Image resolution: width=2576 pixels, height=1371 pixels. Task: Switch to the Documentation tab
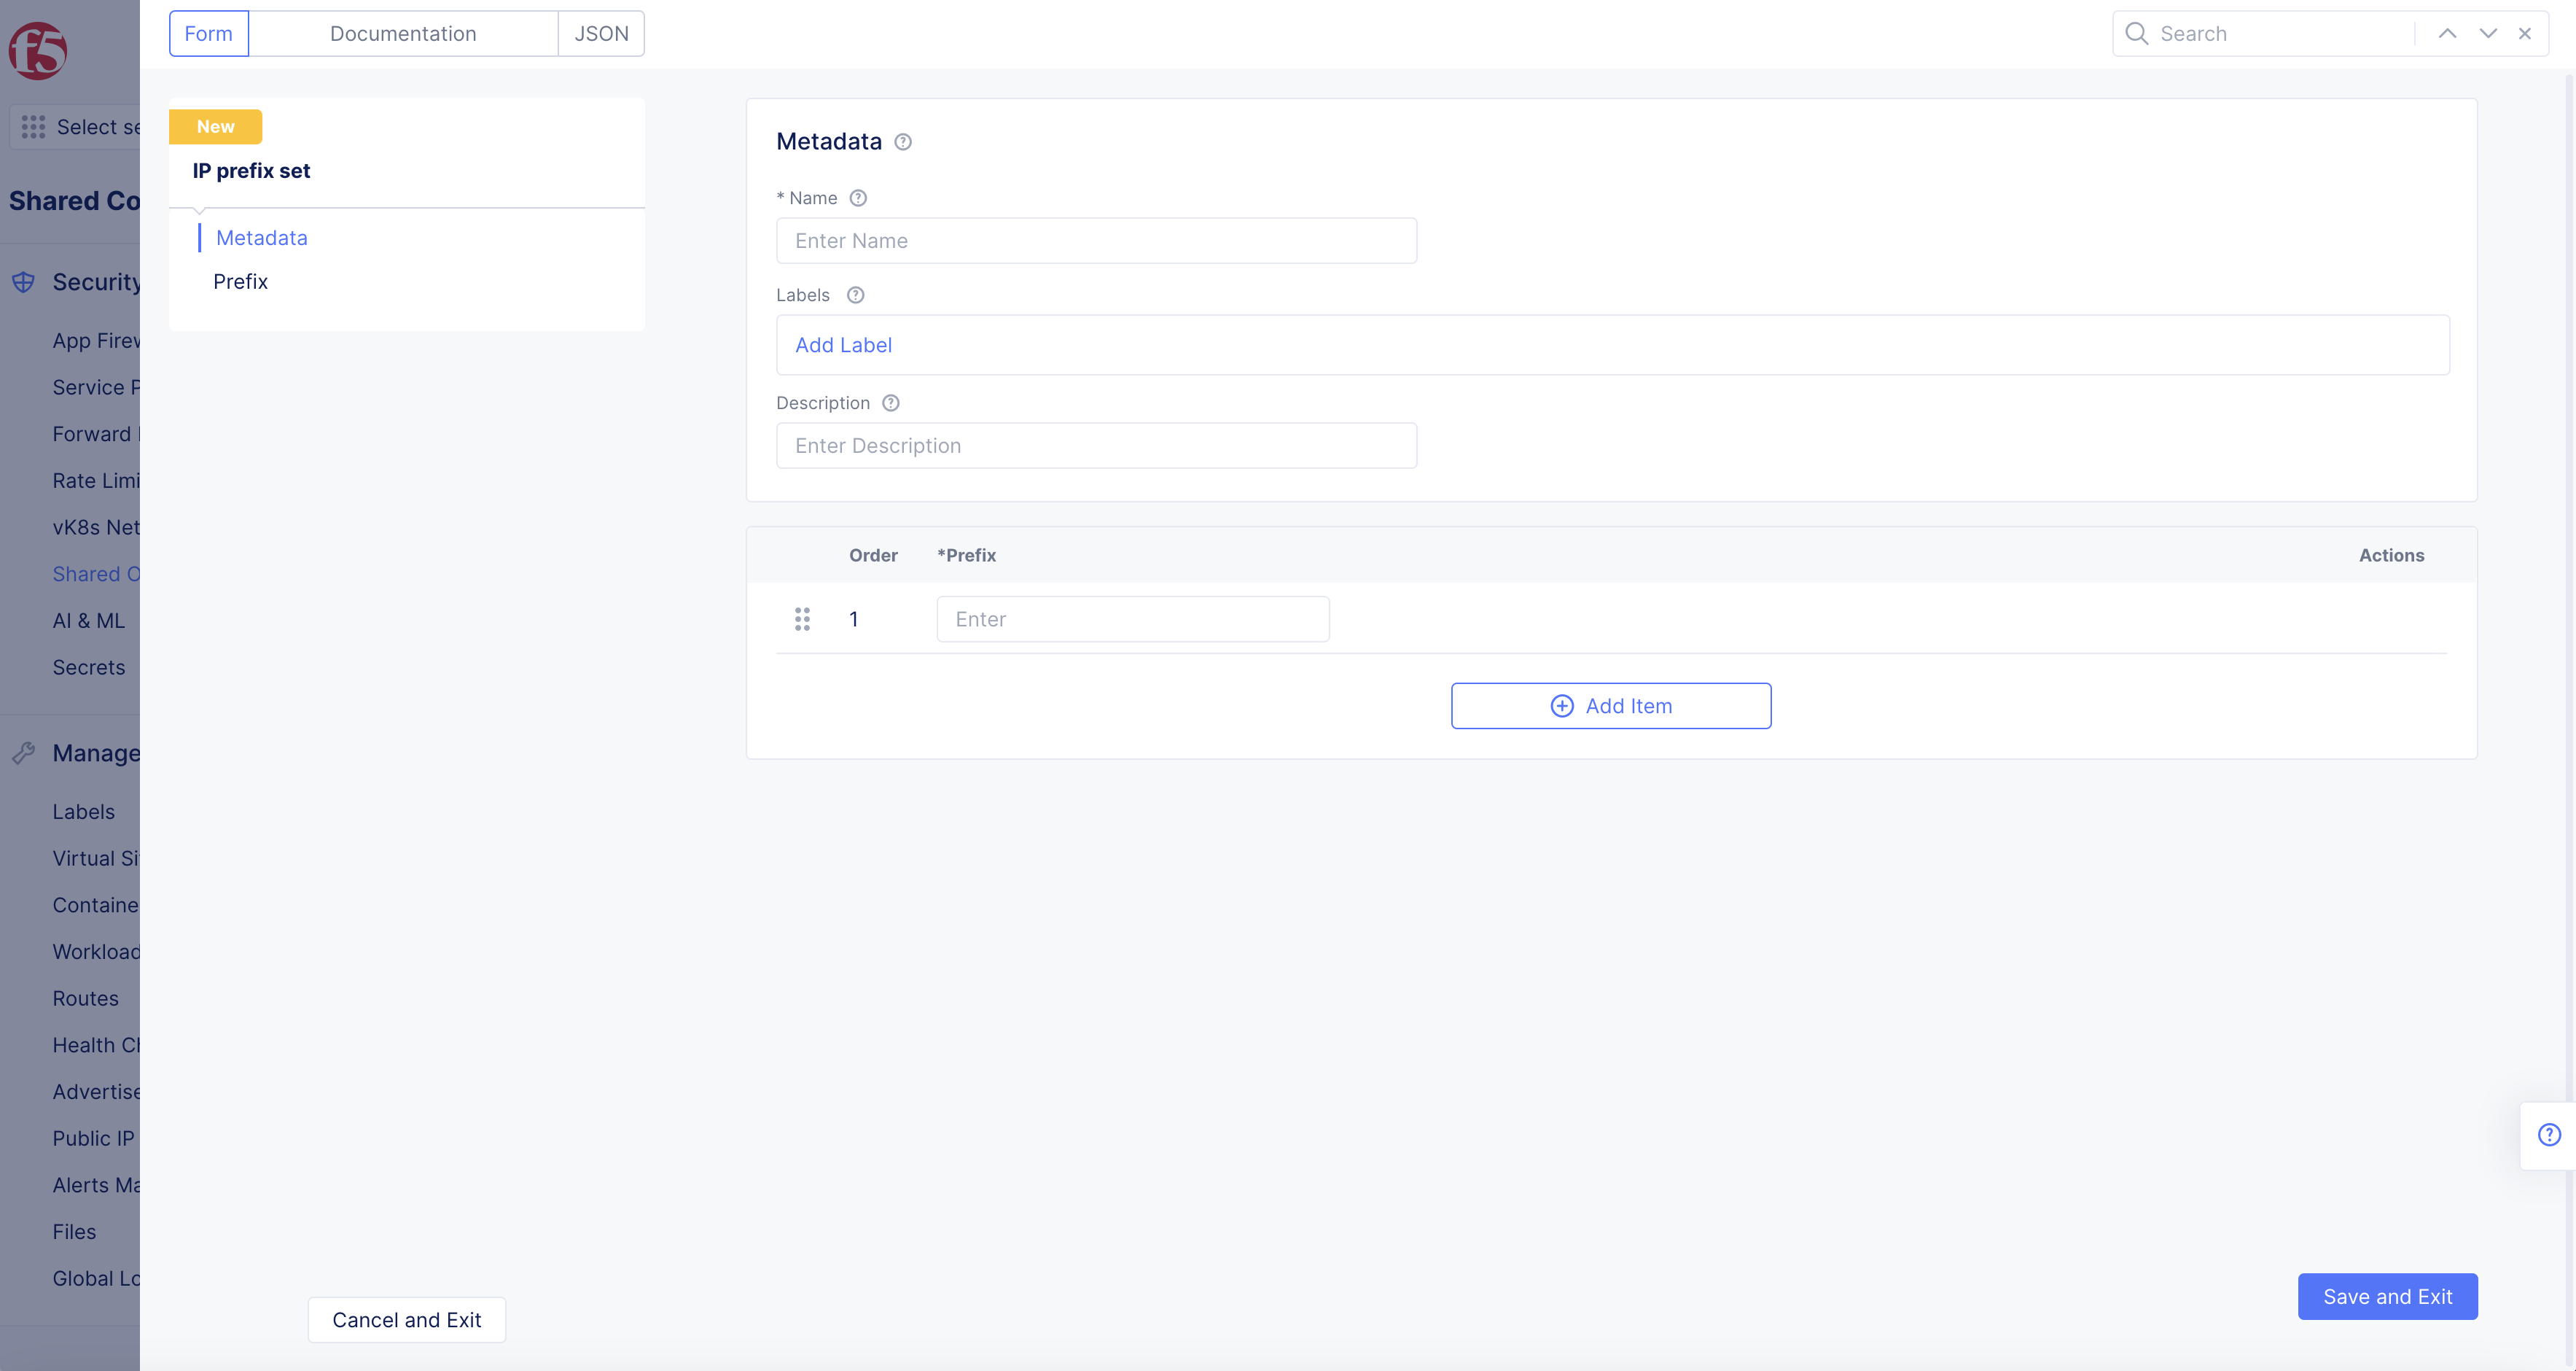[403, 34]
